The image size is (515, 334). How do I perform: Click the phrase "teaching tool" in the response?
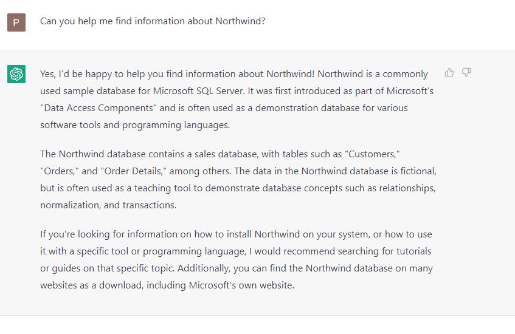point(125,188)
